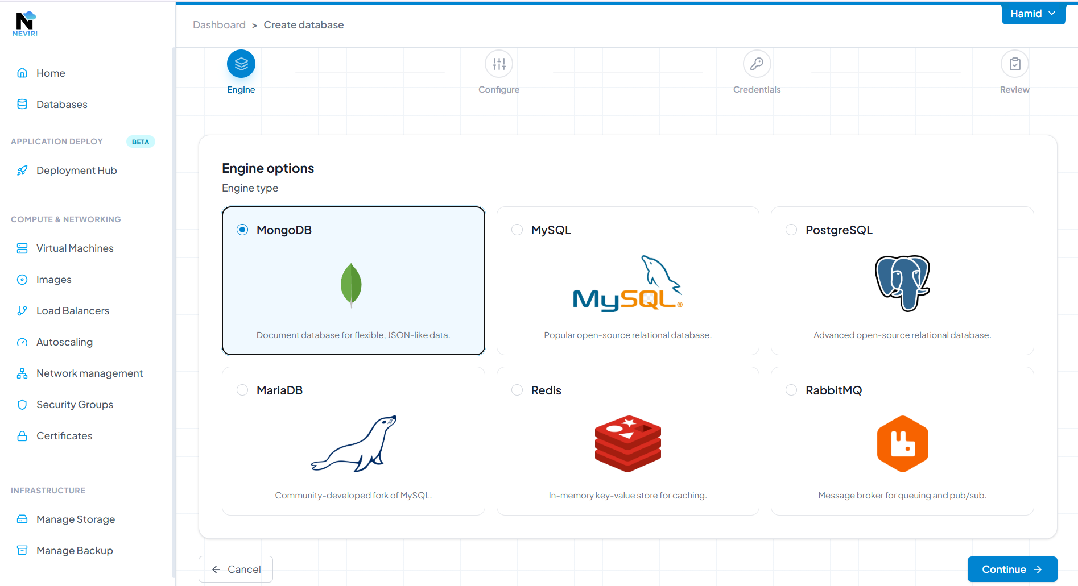Click the Neviri logo

25,24
